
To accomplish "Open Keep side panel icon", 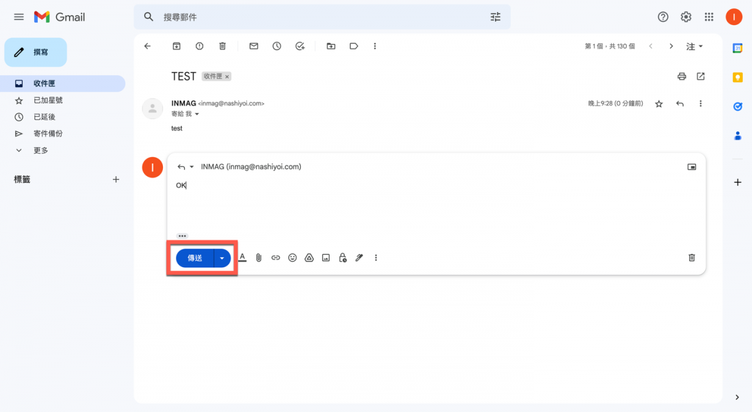I will [x=738, y=77].
